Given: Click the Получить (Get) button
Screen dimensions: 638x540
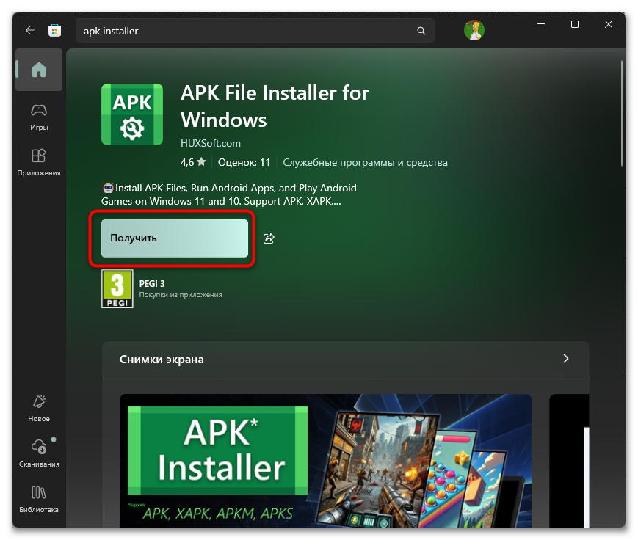Looking at the screenshot, I should [x=175, y=238].
